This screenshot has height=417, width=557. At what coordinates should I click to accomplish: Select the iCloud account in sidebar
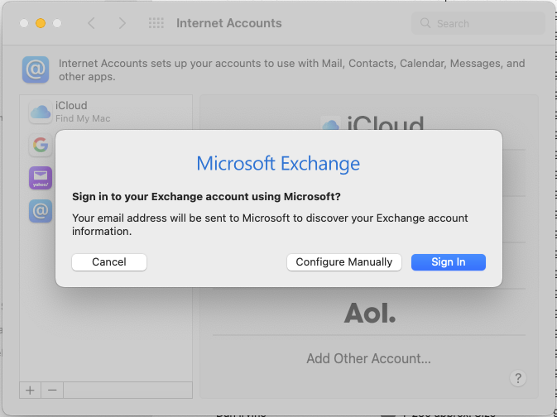(x=106, y=112)
